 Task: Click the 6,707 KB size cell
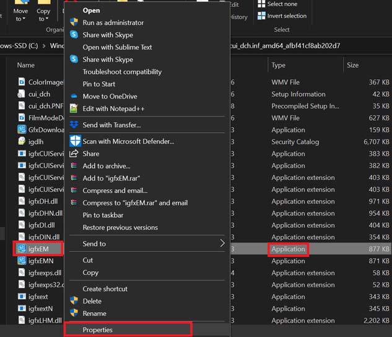coord(377,142)
